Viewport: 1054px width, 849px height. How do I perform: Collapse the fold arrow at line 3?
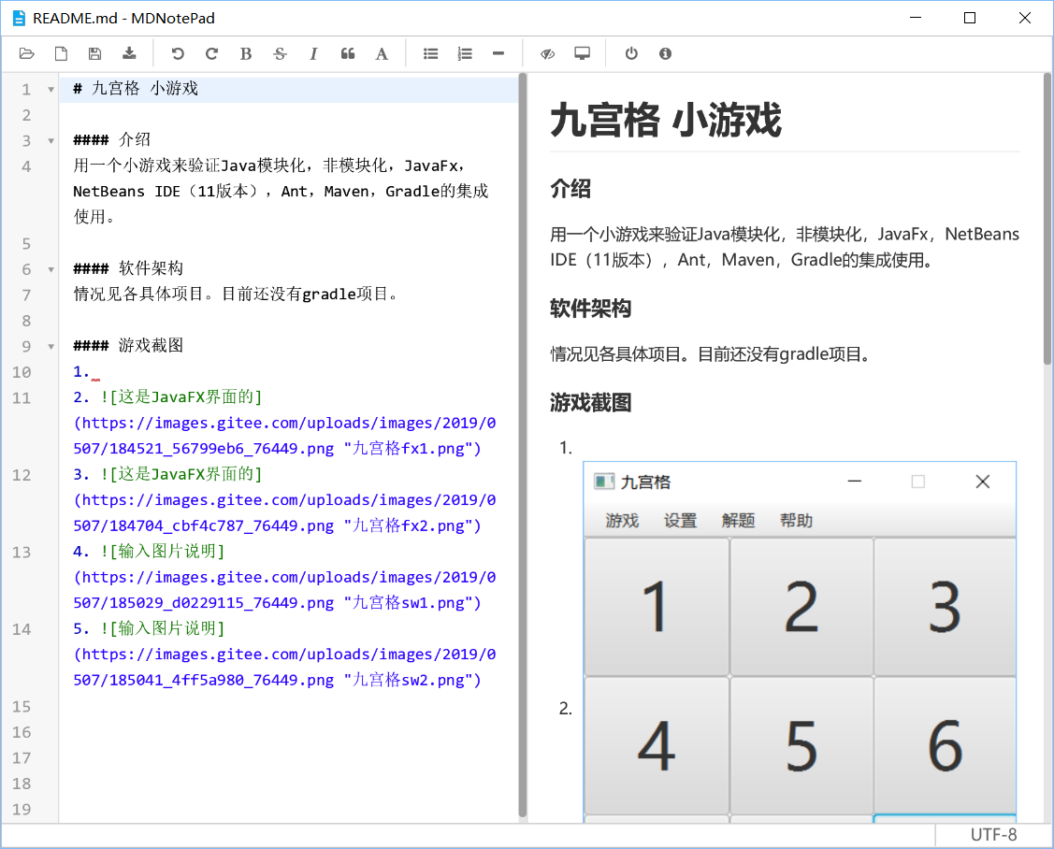pos(51,141)
